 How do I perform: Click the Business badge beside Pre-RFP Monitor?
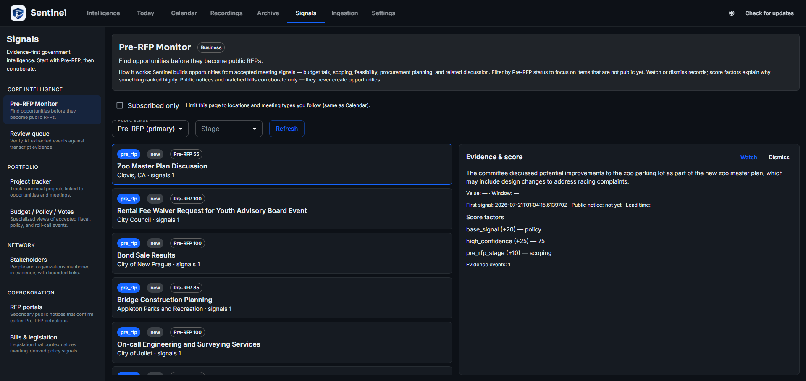point(211,47)
